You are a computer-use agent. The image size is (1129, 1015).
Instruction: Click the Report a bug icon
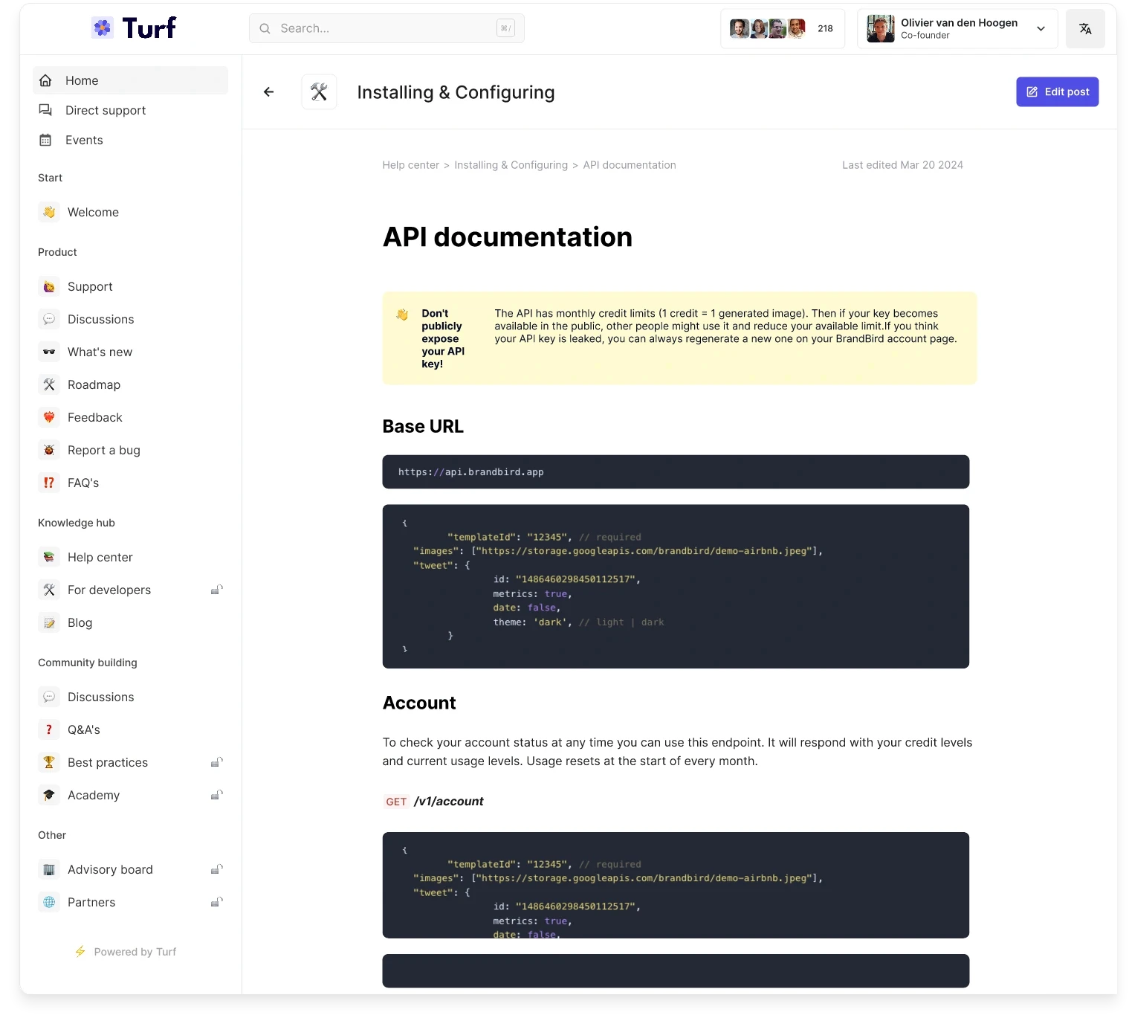49,450
